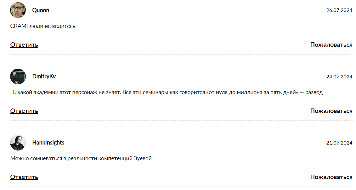The height and width of the screenshot is (190, 356).
Task: Click DmitryKv's profile avatar
Action: (x=18, y=77)
